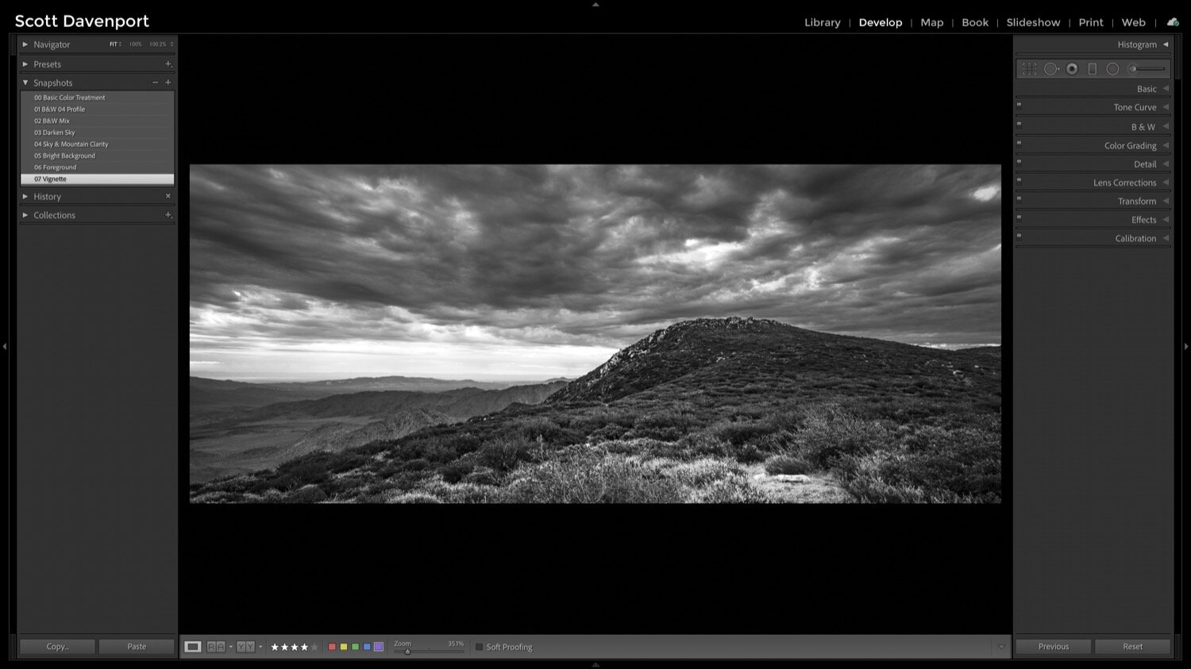This screenshot has height=669, width=1191.
Task: Apply the red color label
Action: (332, 647)
